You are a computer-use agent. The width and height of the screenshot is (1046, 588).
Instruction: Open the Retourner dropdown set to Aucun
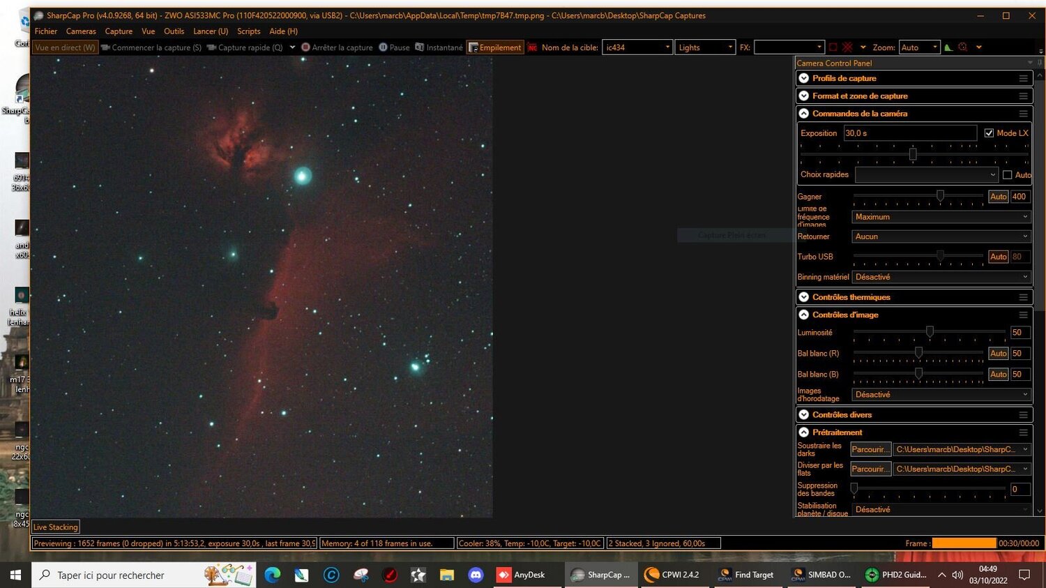tap(940, 236)
